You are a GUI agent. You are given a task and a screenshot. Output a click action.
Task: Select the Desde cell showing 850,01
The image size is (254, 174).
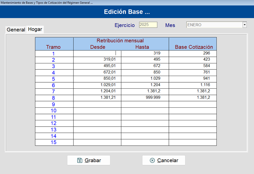97,79
